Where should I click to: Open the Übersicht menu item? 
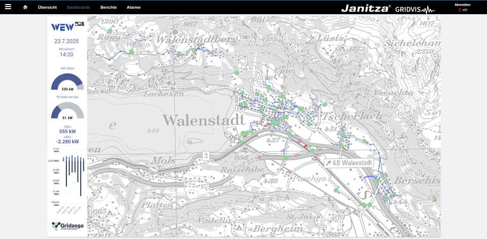[x=47, y=8]
